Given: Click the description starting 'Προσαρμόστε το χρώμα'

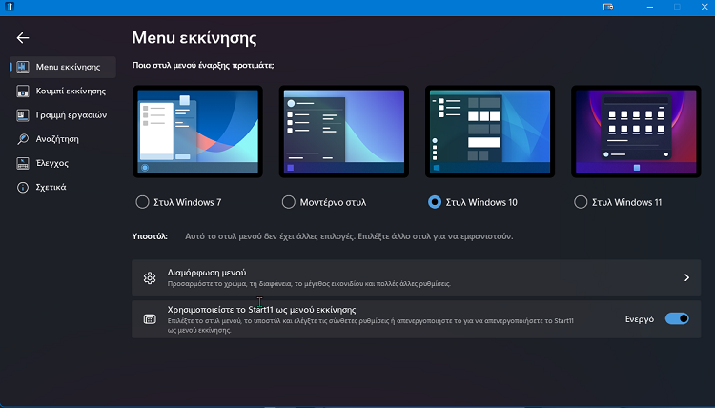Looking at the screenshot, I should tap(309, 284).
